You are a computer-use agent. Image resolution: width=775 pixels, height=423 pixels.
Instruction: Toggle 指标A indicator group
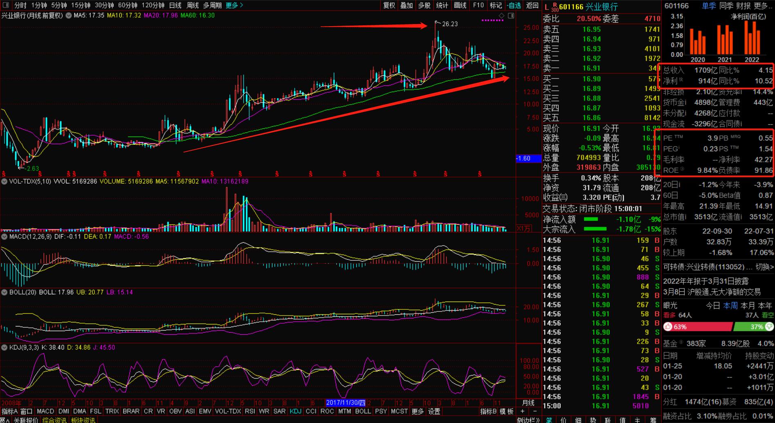point(10,411)
